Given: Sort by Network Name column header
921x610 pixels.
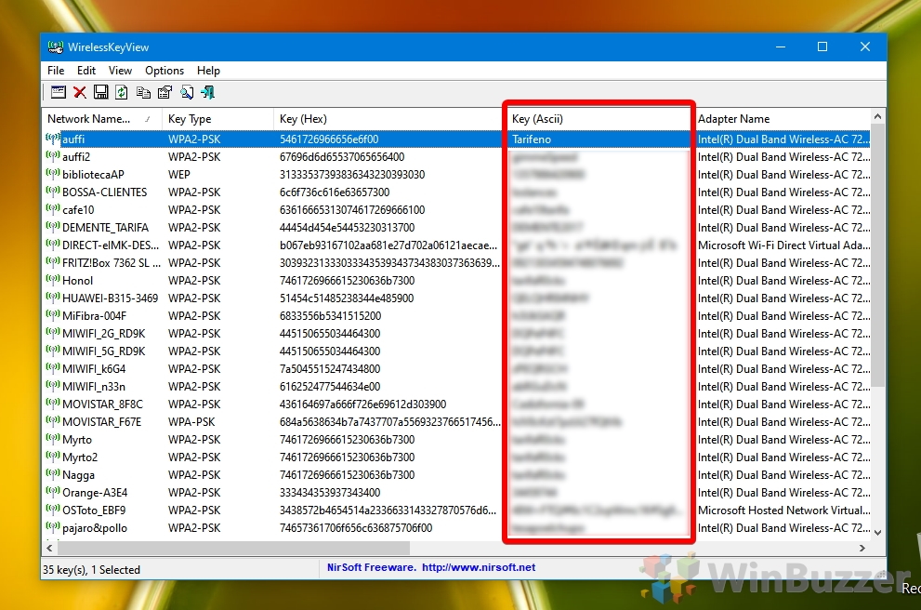Looking at the screenshot, I should click(x=101, y=119).
